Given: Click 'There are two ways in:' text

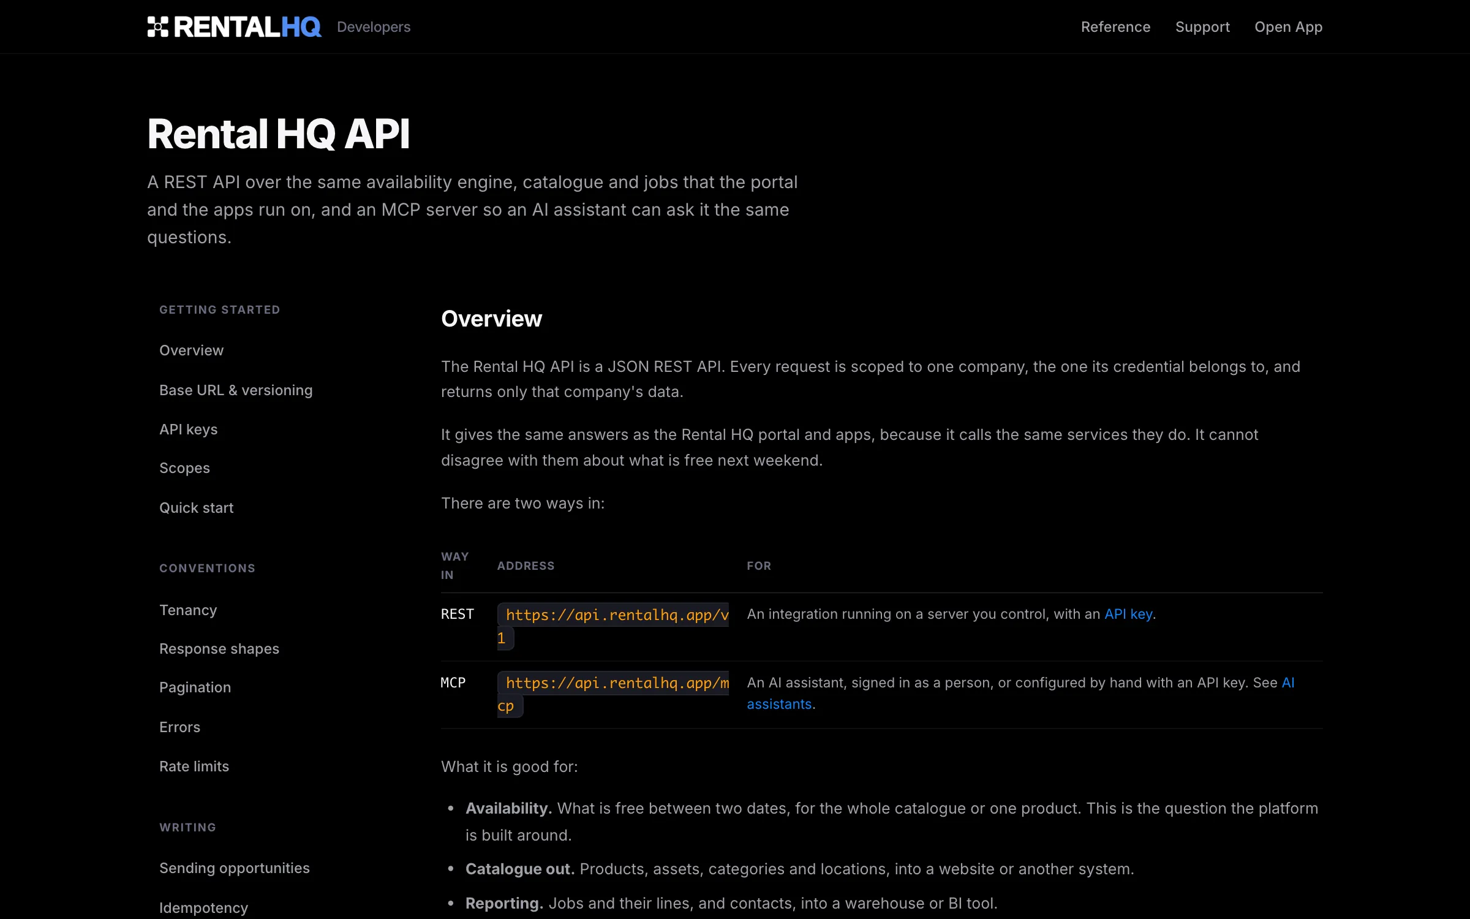Looking at the screenshot, I should 522,503.
